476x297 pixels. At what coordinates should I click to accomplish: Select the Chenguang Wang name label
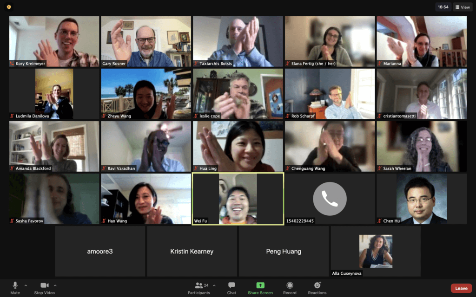(x=308, y=168)
